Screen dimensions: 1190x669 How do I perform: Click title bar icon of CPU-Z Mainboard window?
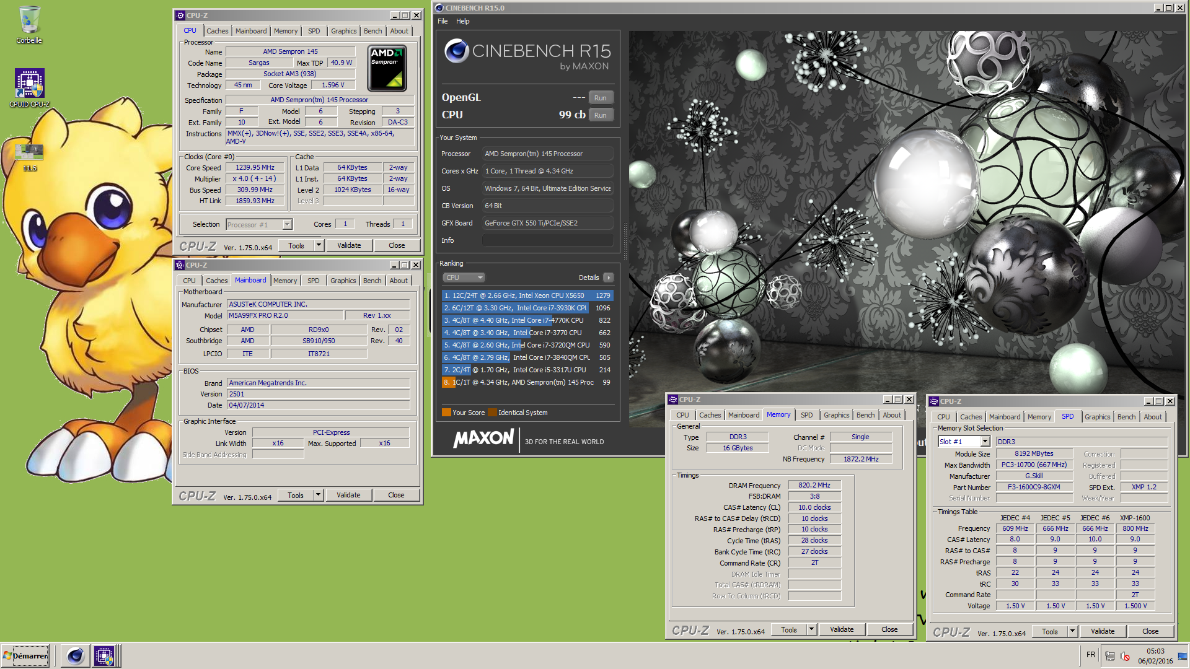point(180,265)
